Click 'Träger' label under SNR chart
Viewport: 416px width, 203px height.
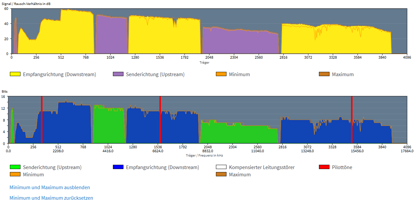click(x=204, y=62)
